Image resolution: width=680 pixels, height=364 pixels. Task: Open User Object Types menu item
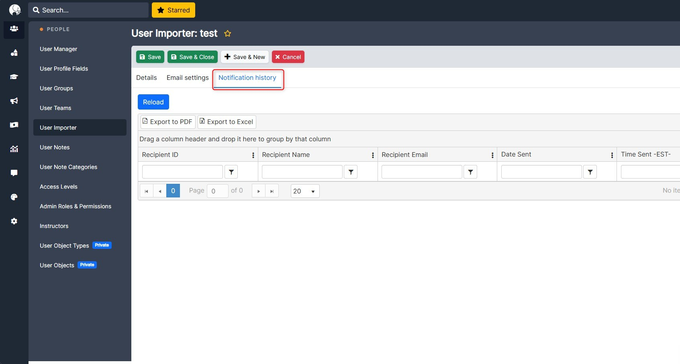click(80, 246)
